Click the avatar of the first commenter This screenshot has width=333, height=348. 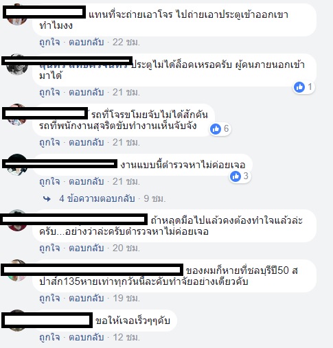(x=17, y=14)
